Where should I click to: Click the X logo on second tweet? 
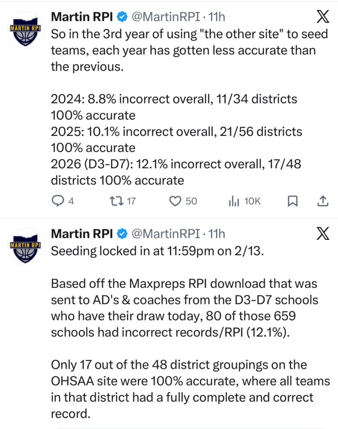click(x=322, y=233)
